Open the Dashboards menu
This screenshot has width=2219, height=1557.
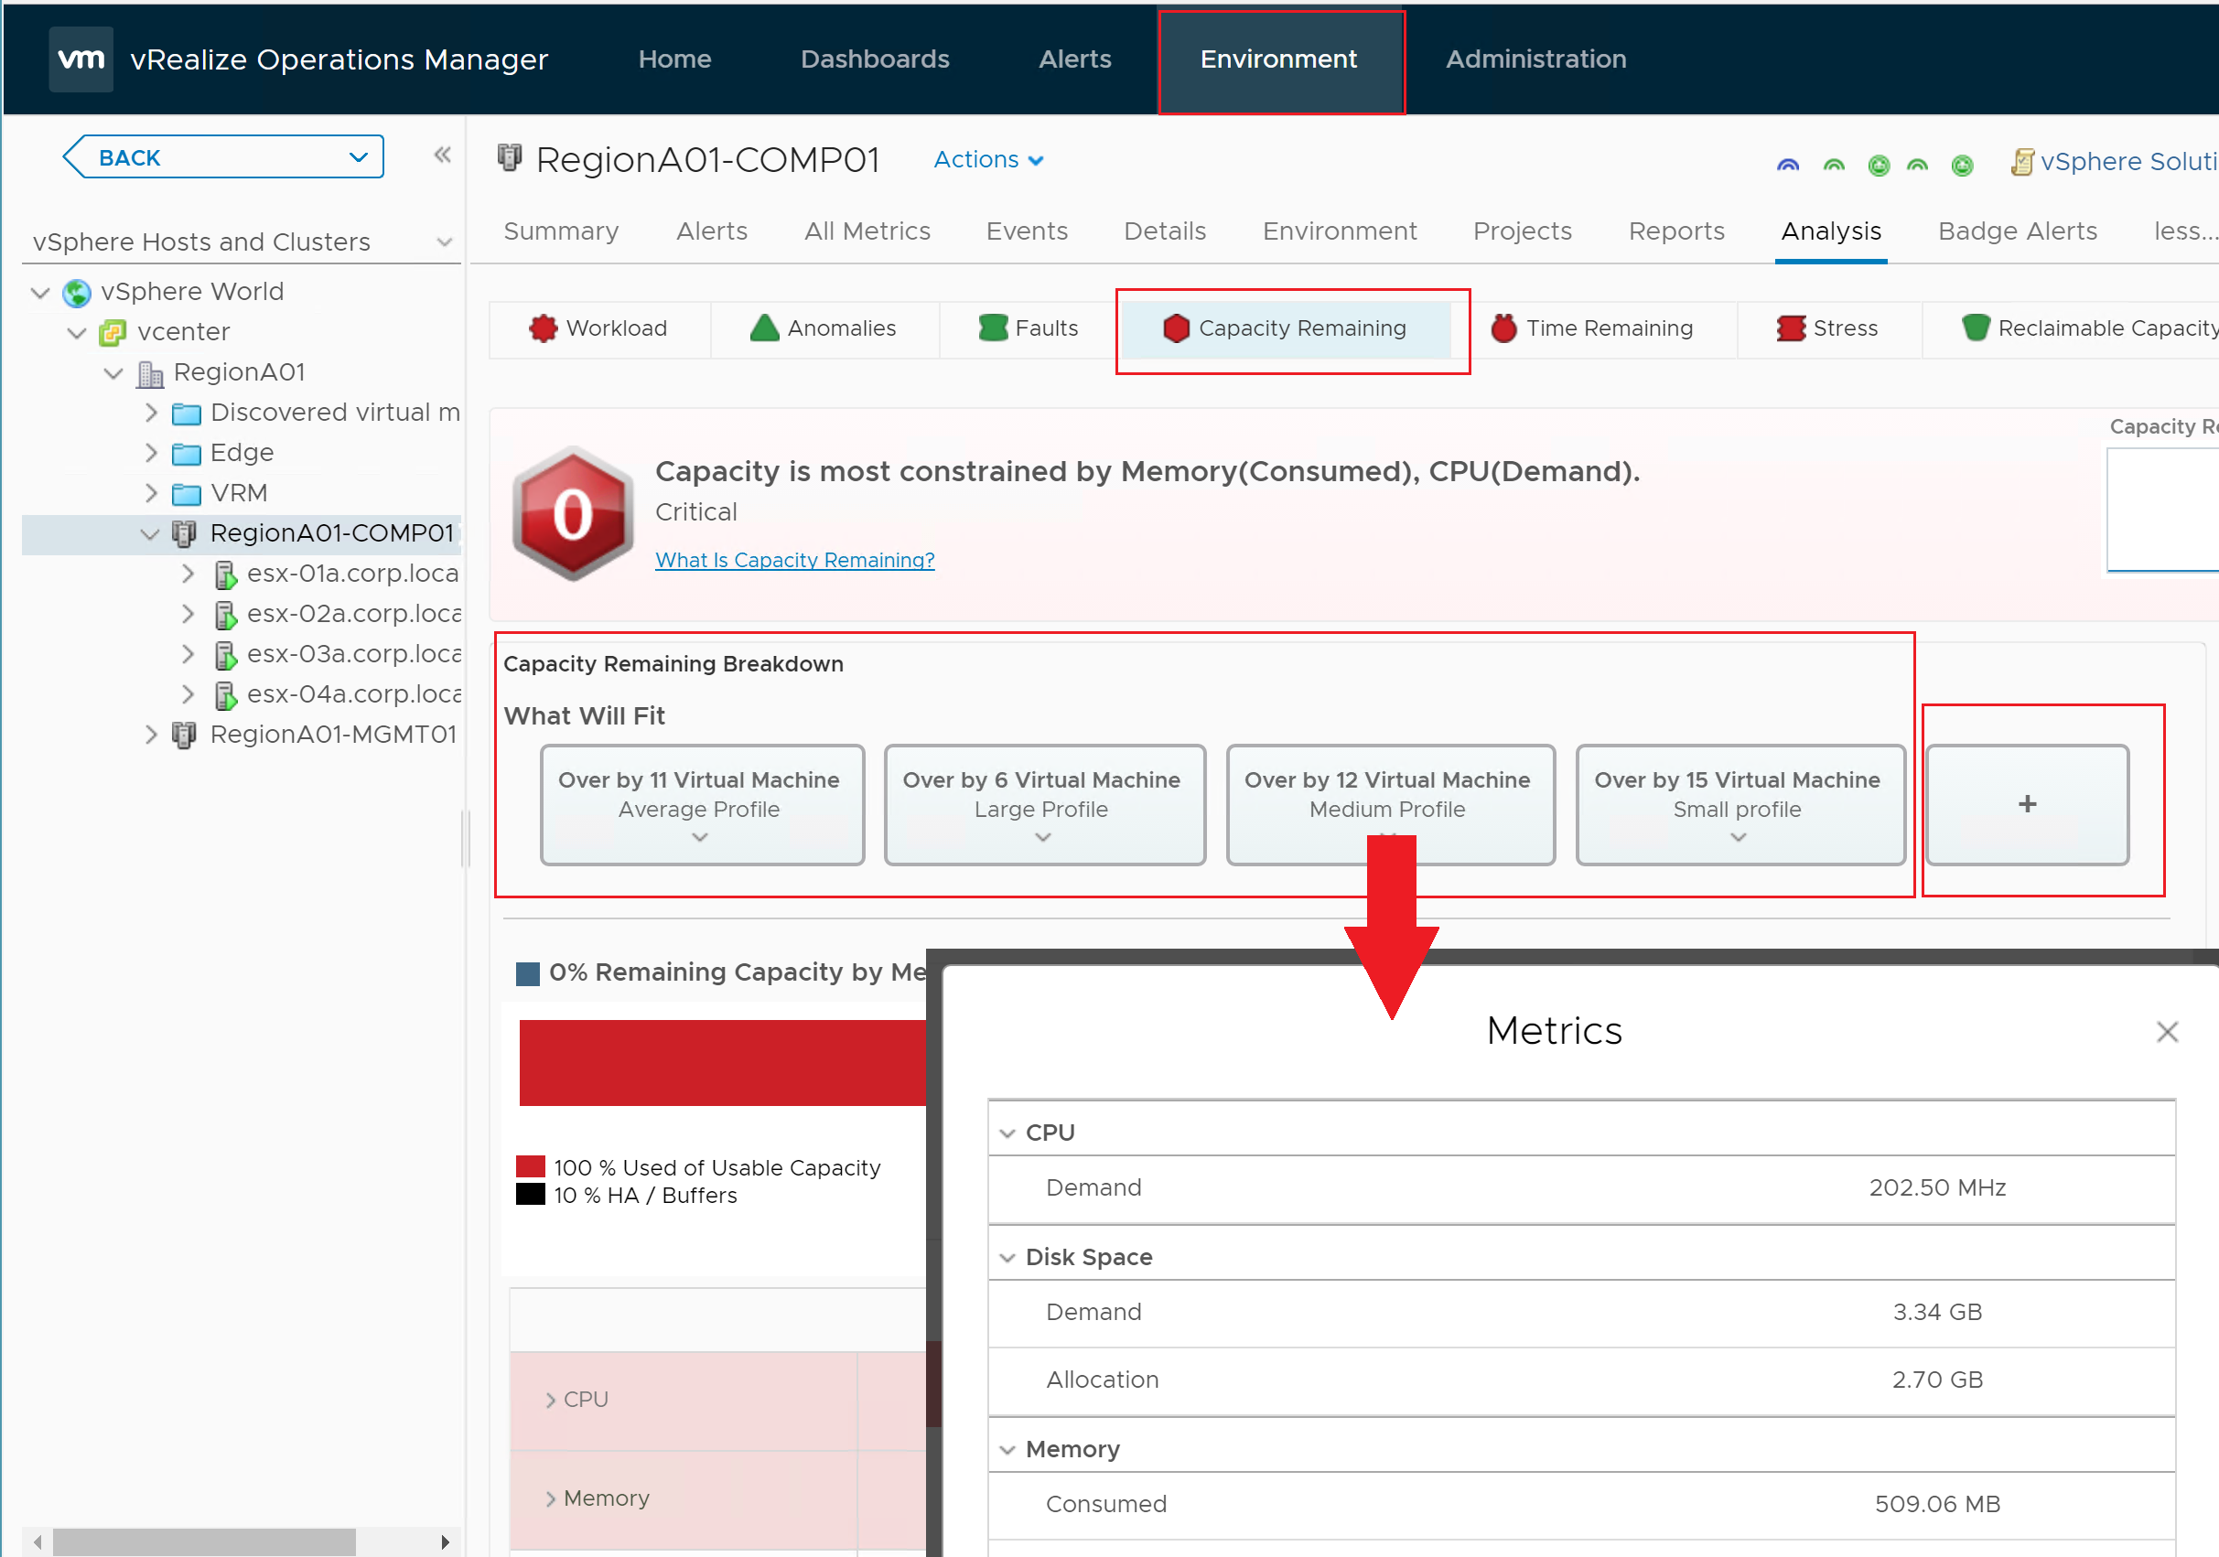(x=875, y=59)
